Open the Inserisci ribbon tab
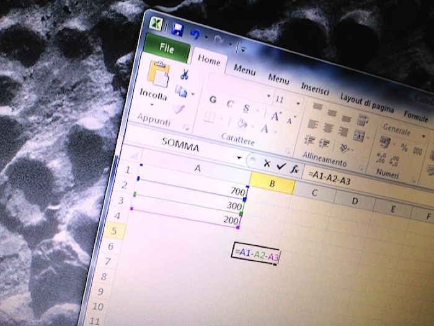The height and width of the screenshot is (326, 434). tap(315, 88)
